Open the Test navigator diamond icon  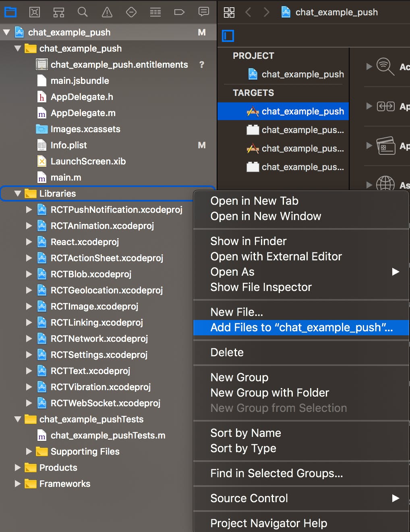pyautogui.click(x=131, y=12)
